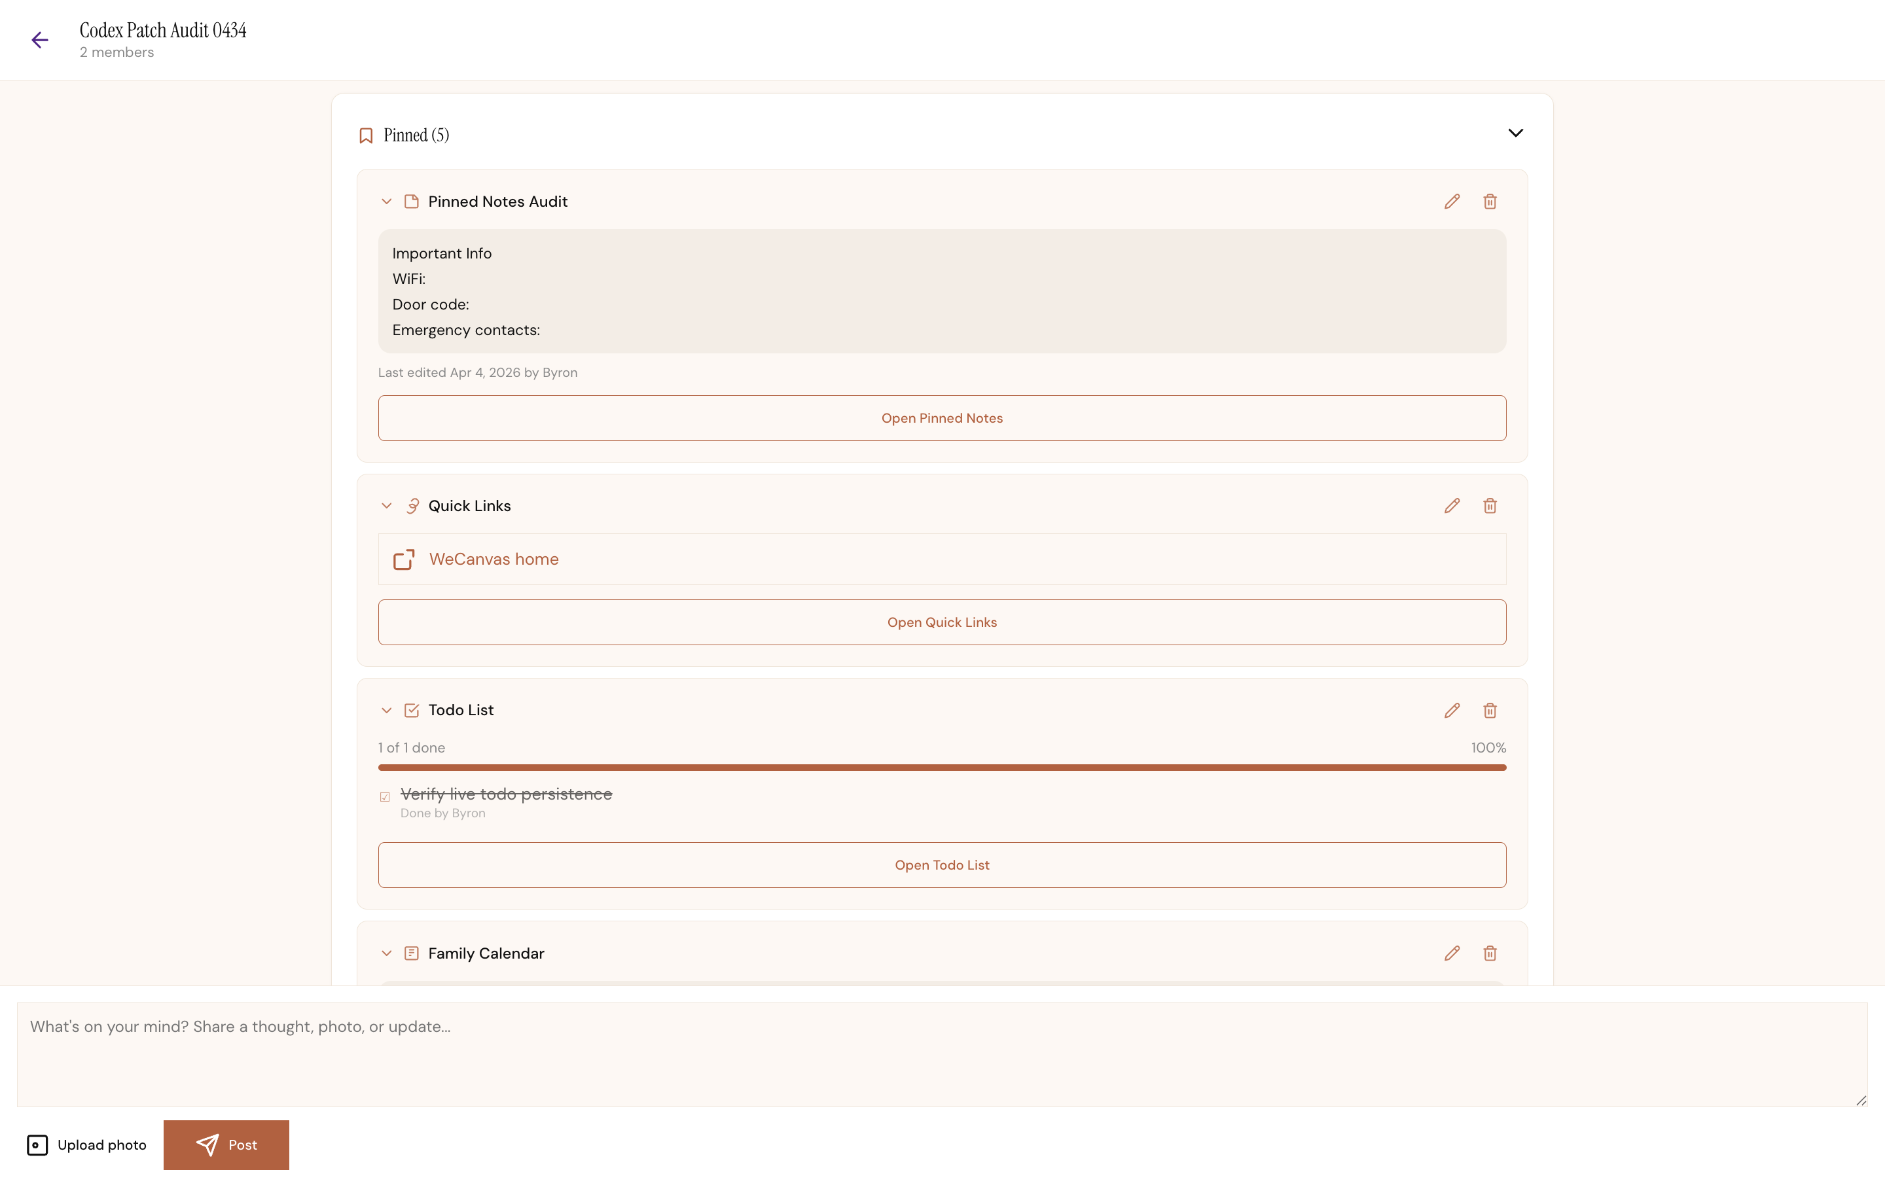Click the edit pencil on Pinned Notes Audit
Viewport: 1885px width, 1187px height.
pos(1452,201)
